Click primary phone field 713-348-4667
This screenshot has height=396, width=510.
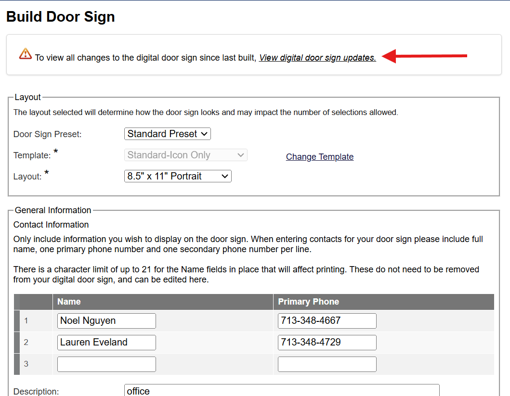pyautogui.click(x=327, y=321)
